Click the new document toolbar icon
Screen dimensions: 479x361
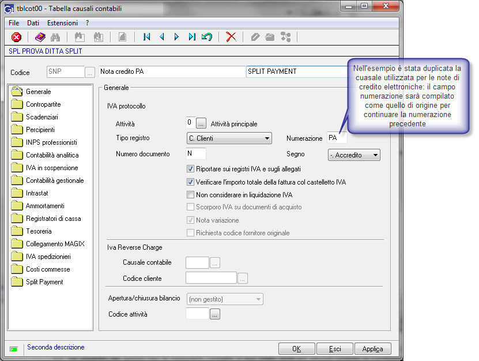pyautogui.click(x=123, y=37)
